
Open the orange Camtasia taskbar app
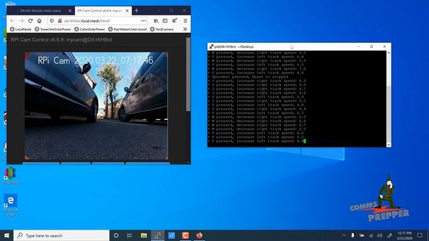tap(186, 236)
